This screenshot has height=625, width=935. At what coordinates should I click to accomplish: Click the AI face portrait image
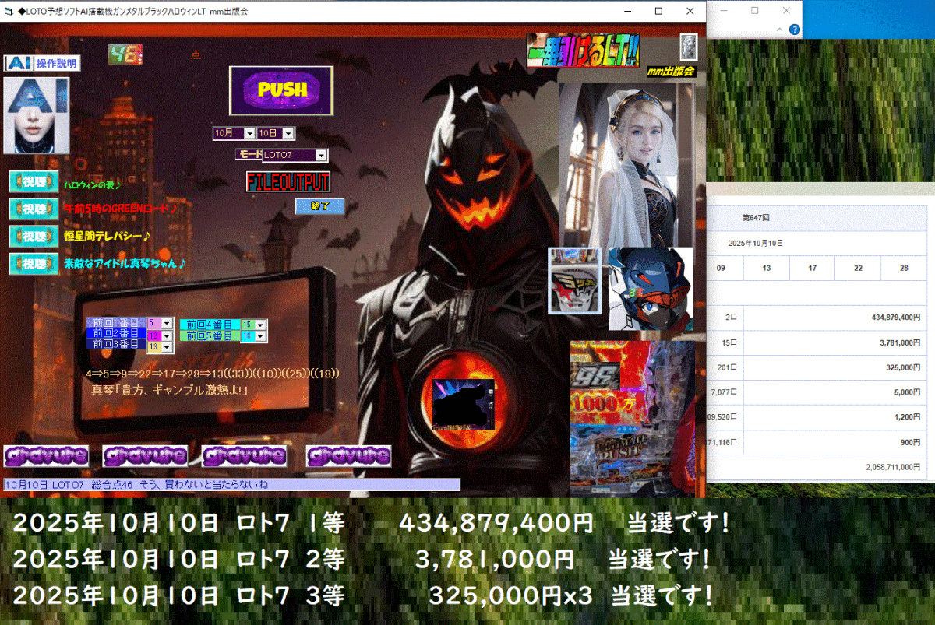point(36,115)
